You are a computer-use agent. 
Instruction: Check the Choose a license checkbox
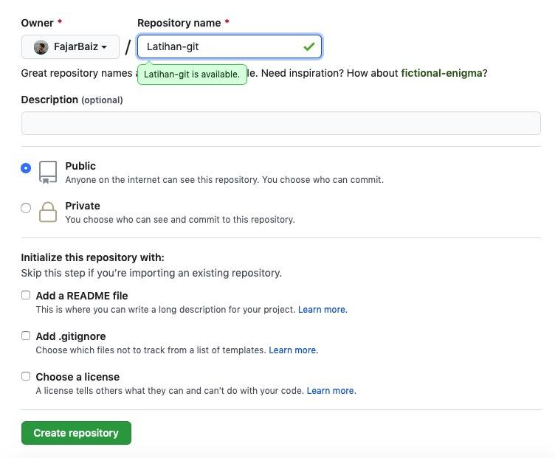[26, 376]
